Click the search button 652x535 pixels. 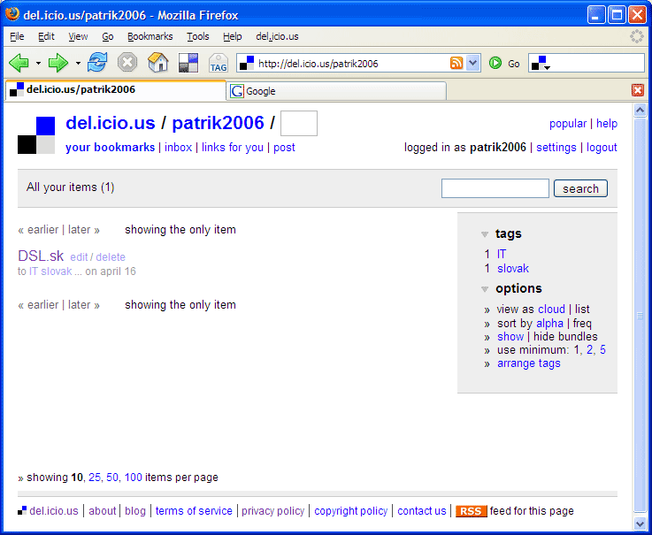point(580,188)
